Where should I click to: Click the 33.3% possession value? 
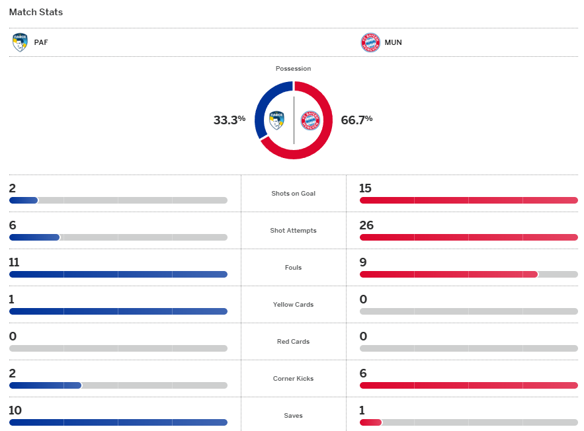click(x=229, y=120)
